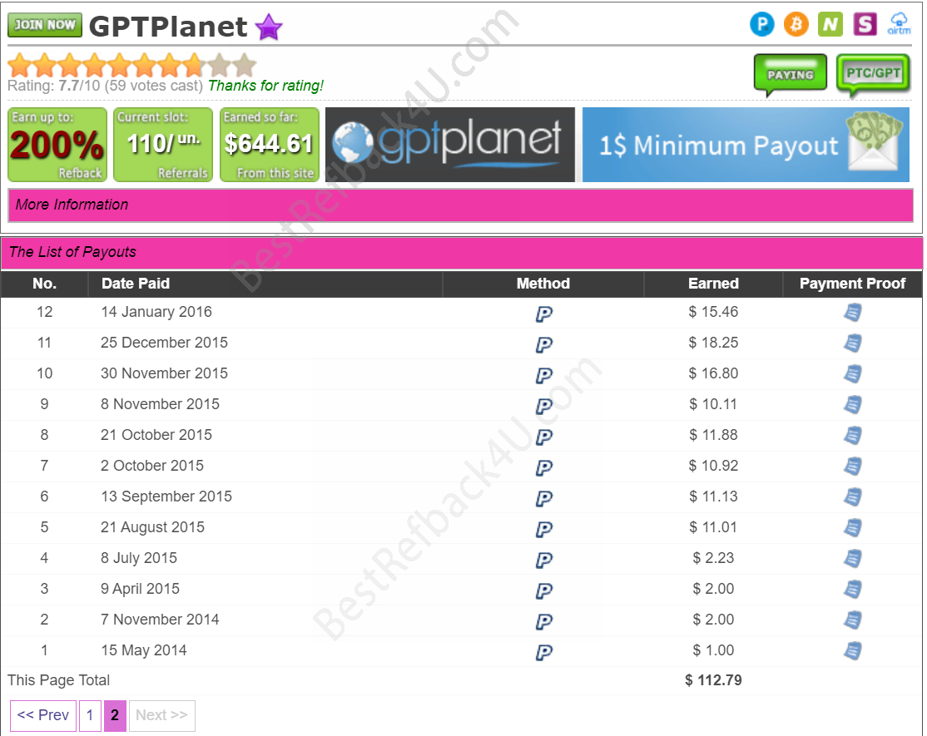The width and height of the screenshot is (927, 736).
Task: Click the Skrill payment icon
Action: point(865,24)
